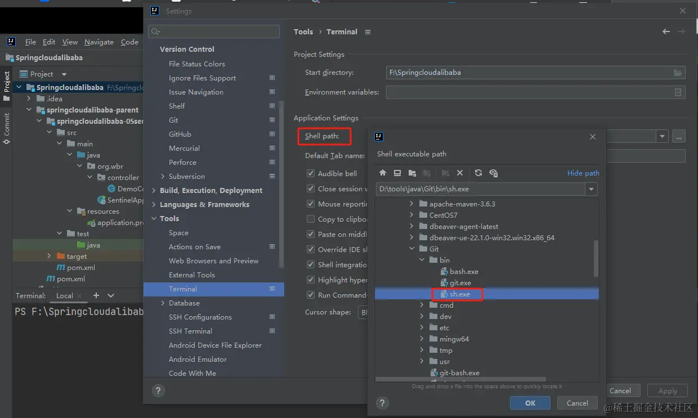Click the browse button next to Shell path
The width and height of the screenshot is (698, 418).
(679, 136)
